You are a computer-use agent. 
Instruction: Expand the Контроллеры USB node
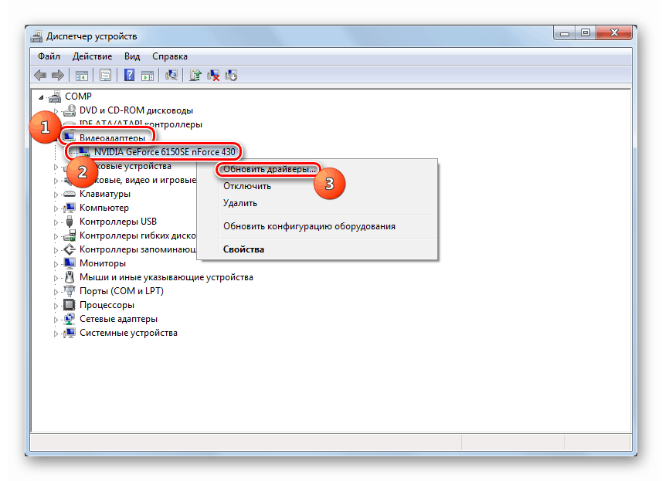click(x=56, y=223)
